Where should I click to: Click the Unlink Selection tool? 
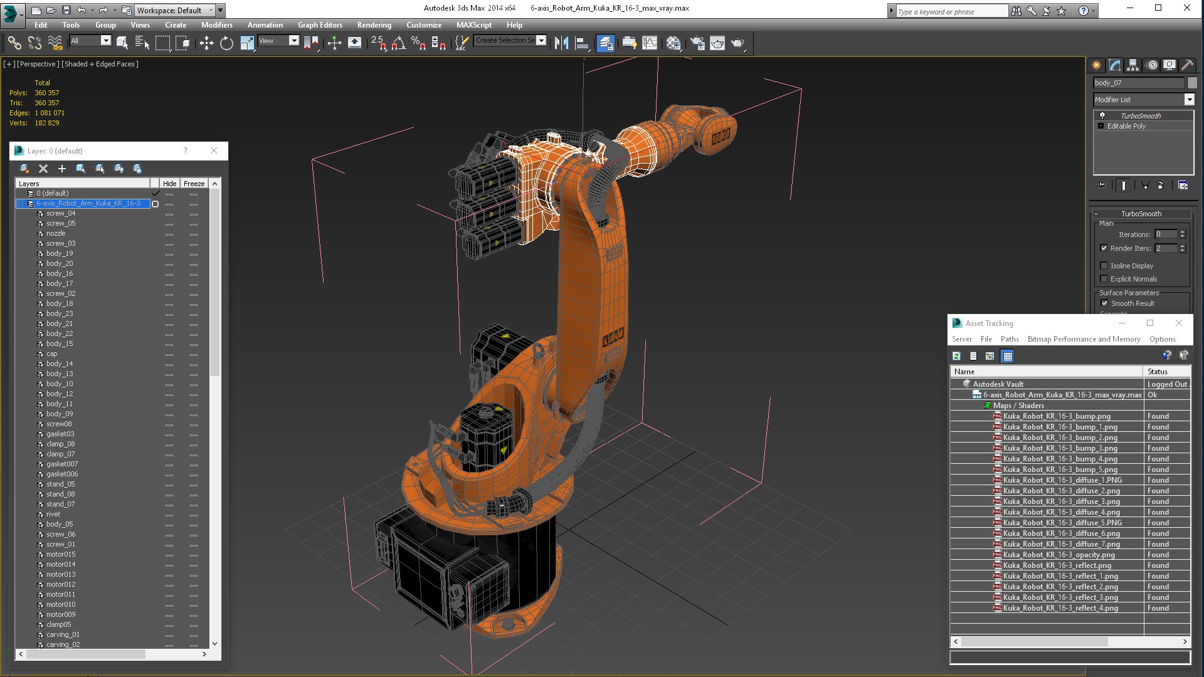pos(34,43)
